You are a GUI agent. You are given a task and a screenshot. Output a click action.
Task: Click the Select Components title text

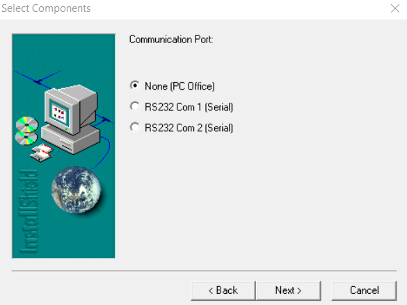pyautogui.click(x=46, y=8)
